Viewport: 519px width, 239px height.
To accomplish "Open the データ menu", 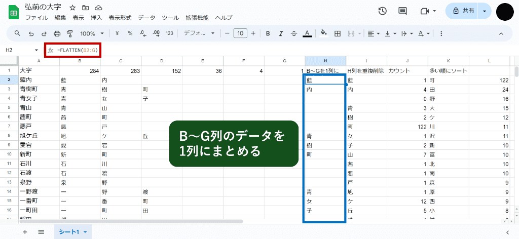I will pyautogui.click(x=146, y=18).
